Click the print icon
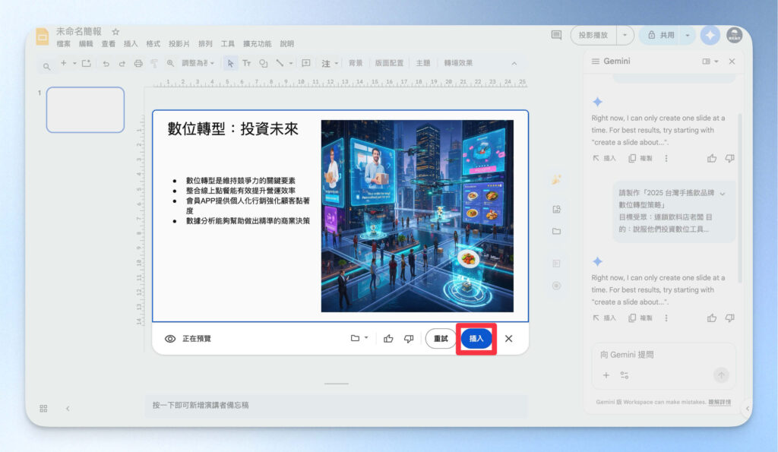The image size is (778, 452). click(138, 64)
